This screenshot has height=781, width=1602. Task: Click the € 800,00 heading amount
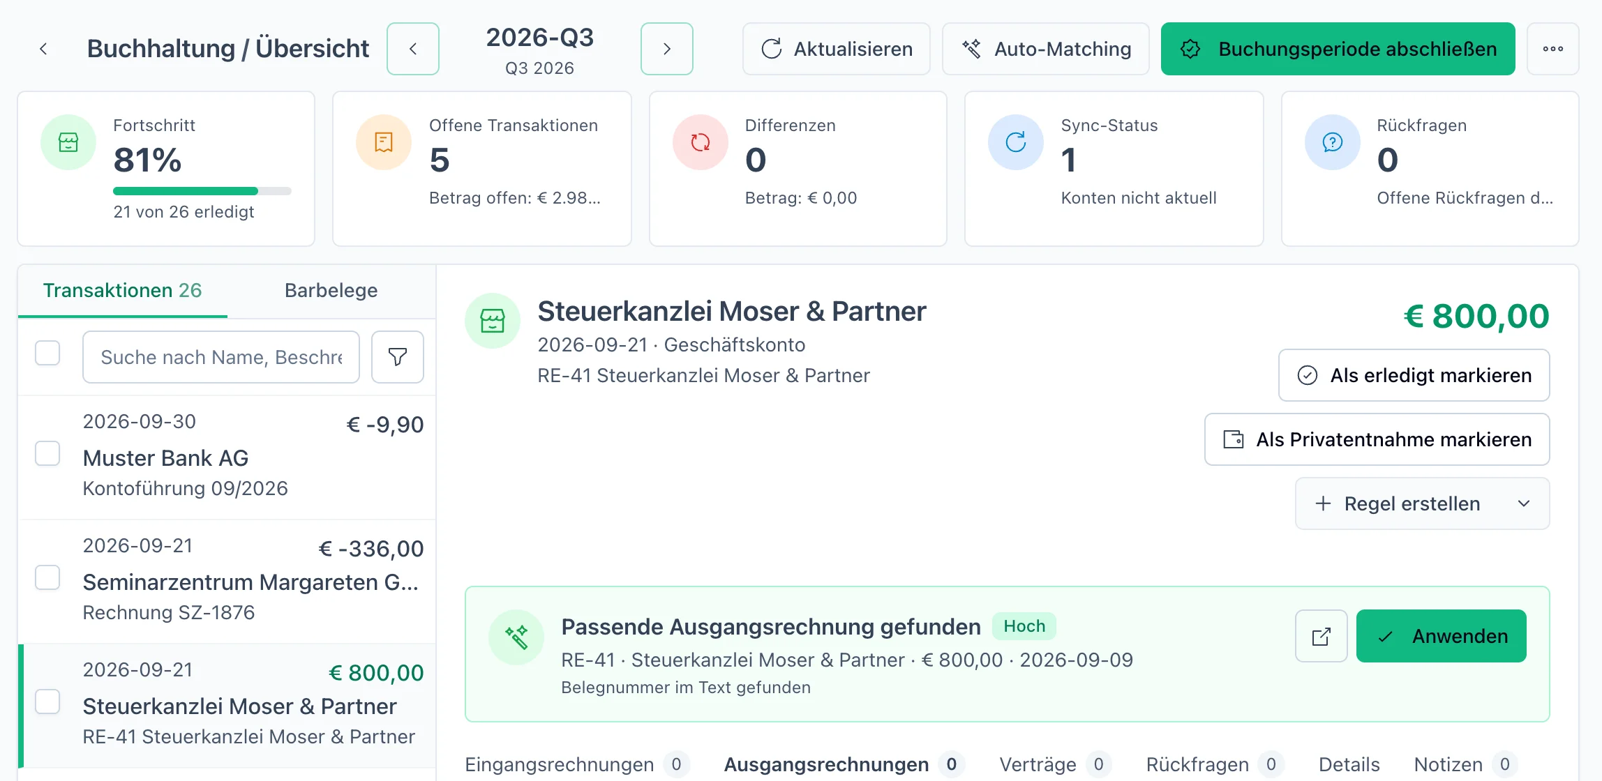coord(1476,316)
